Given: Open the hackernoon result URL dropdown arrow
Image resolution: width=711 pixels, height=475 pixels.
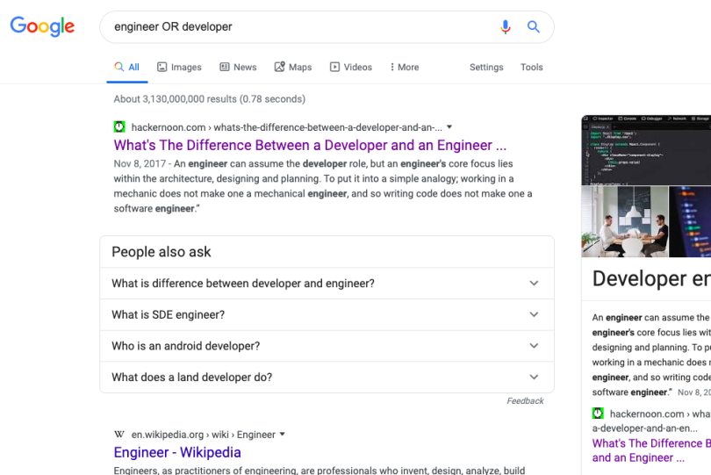Looking at the screenshot, I should [449, 127].
